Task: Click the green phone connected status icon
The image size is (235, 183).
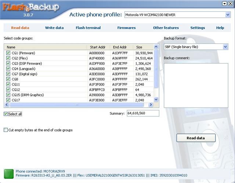Action: coord(9,173)
